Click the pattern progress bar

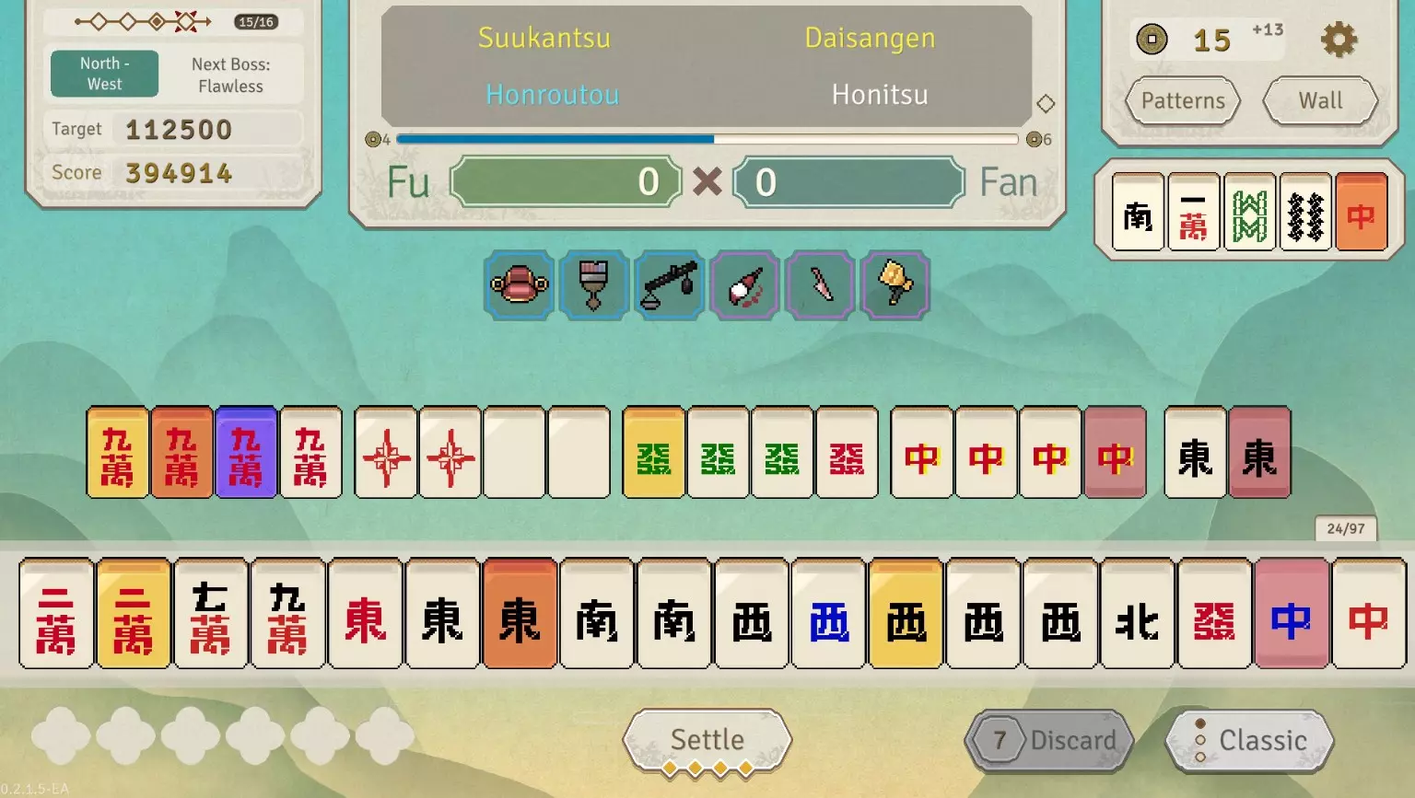(x=707, y=139)
